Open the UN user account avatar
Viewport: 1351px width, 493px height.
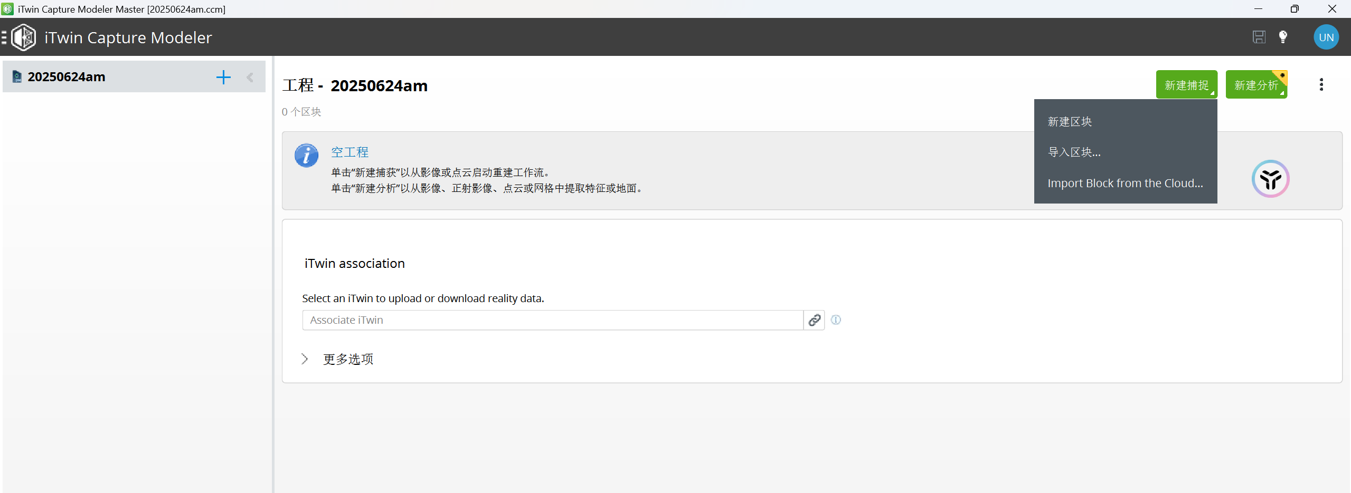(x=1326, y=37)
